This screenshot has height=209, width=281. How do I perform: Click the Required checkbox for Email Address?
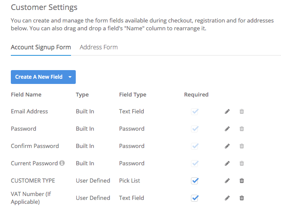coord(195,112)
